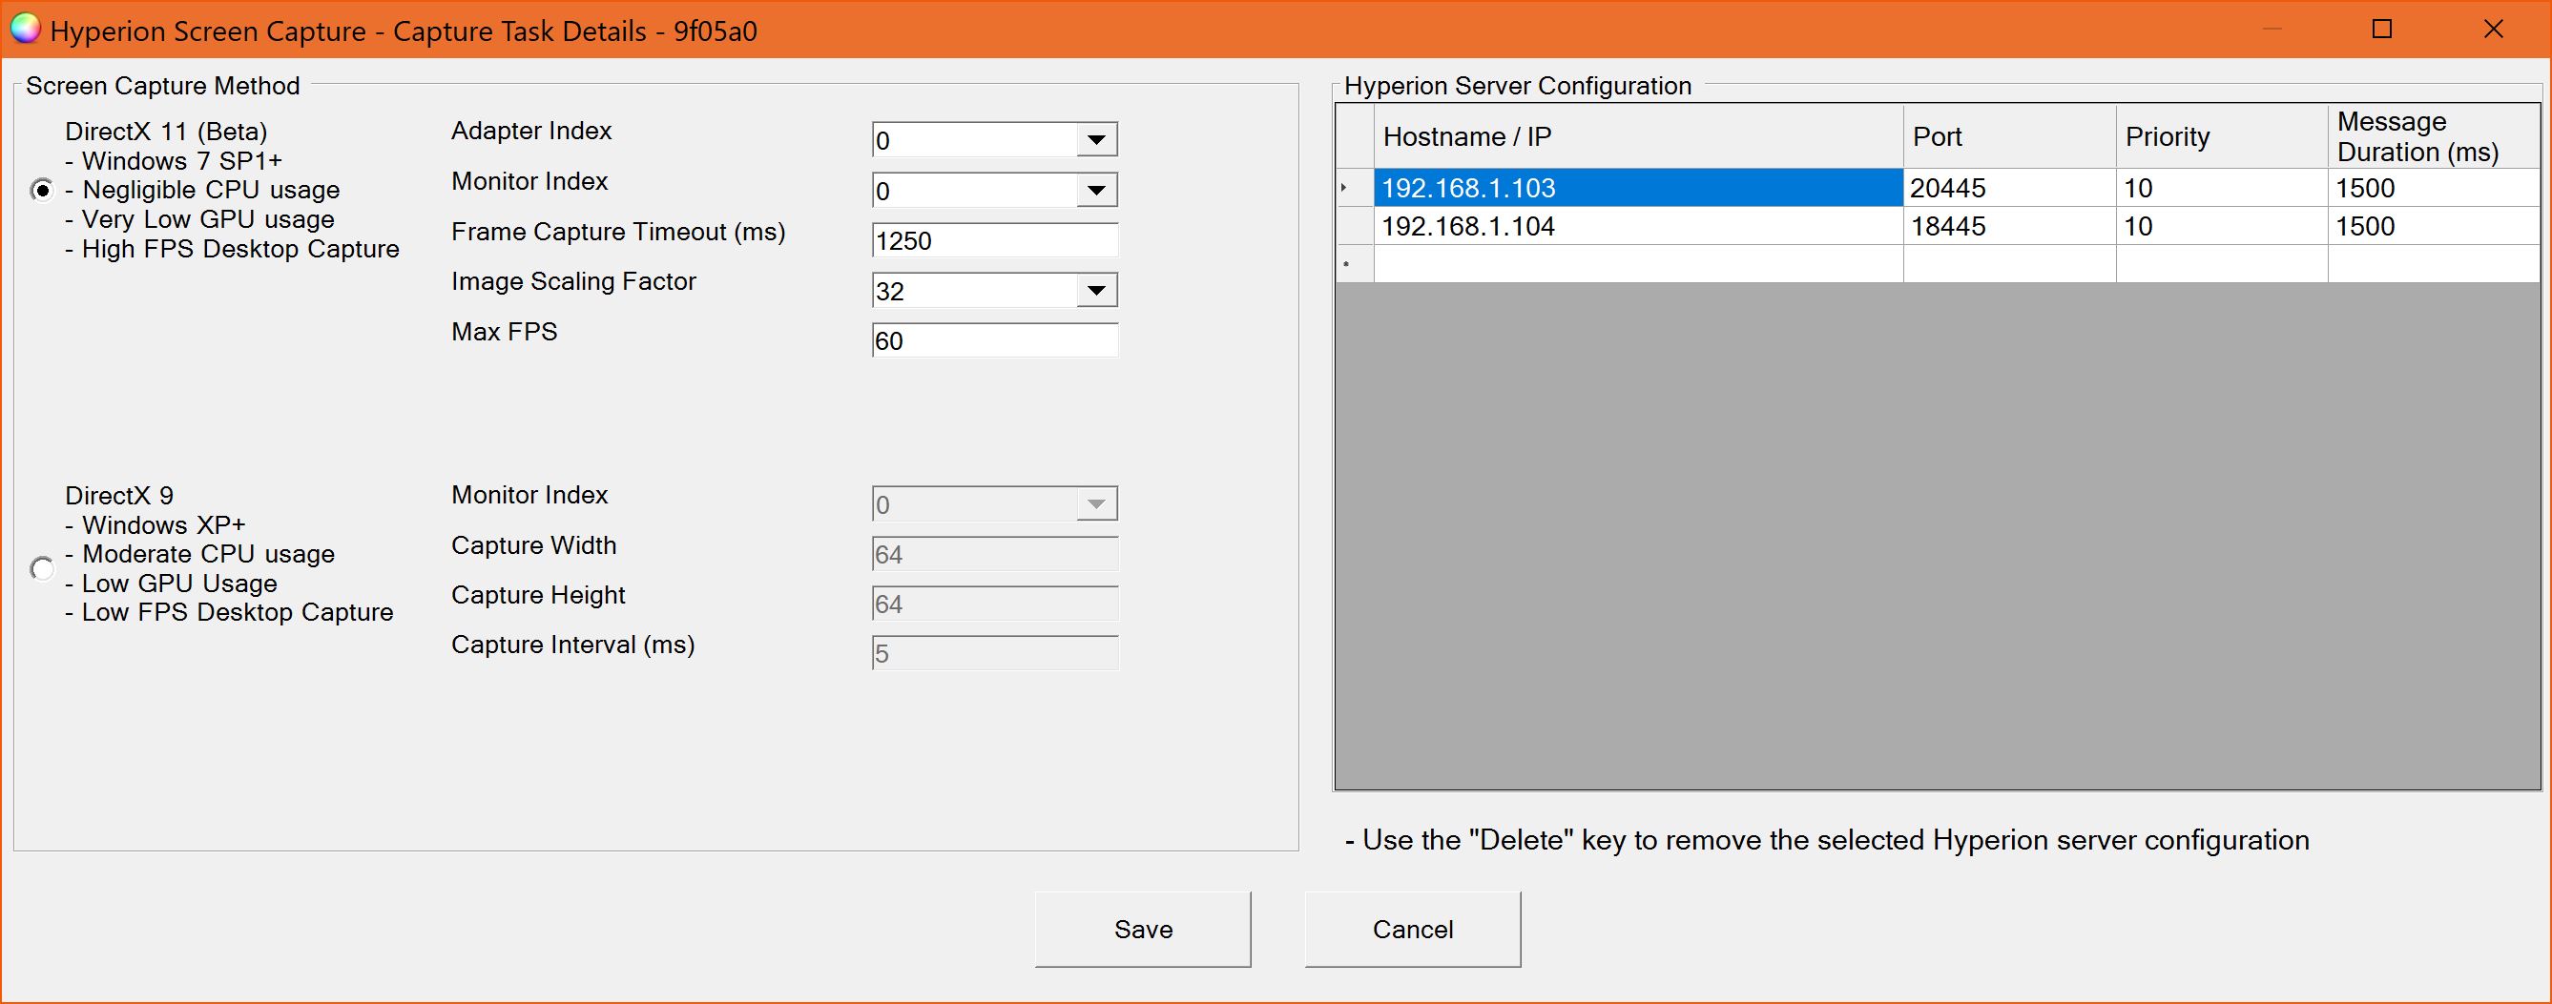
Task: Click the Message Duration (ms) column header
Action: pos(2434,136)
